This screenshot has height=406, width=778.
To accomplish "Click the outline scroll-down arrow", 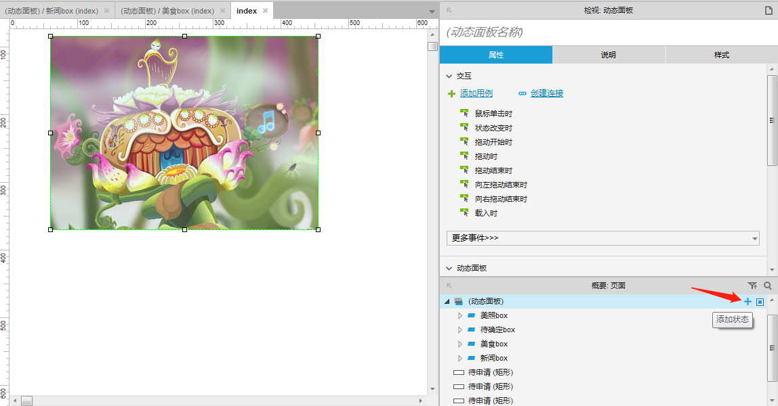I will pyautogui.click(x=771, y=399).
